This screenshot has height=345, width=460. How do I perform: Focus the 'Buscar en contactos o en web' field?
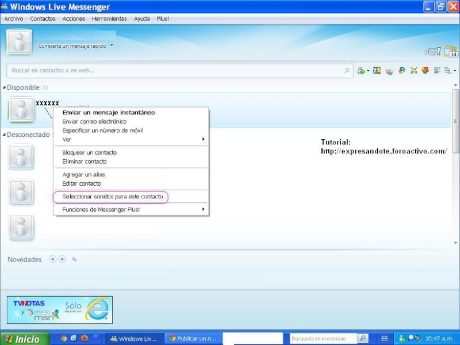click(179, 70)
